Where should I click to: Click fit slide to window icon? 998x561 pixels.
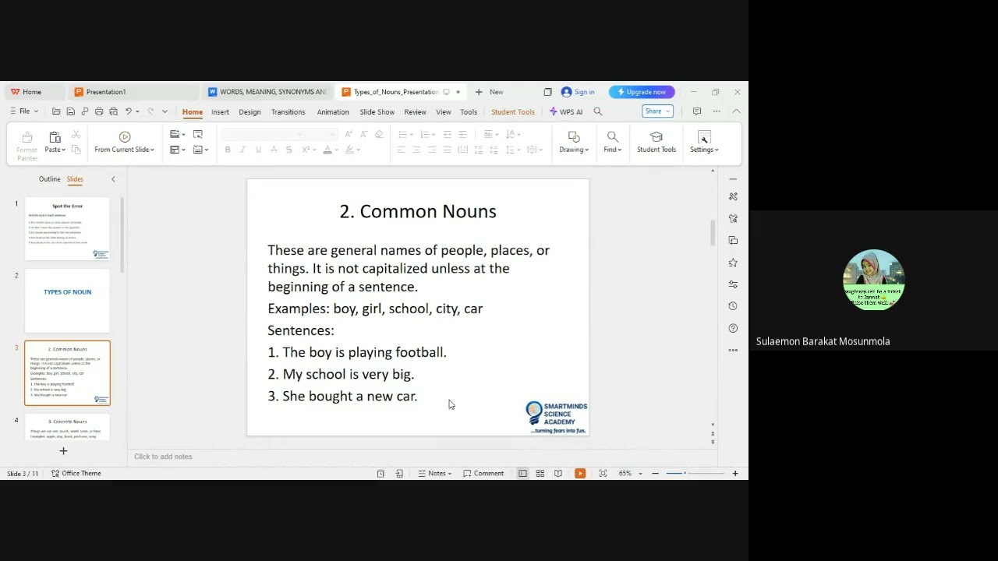pyautogui.click(x=603, y=473)
